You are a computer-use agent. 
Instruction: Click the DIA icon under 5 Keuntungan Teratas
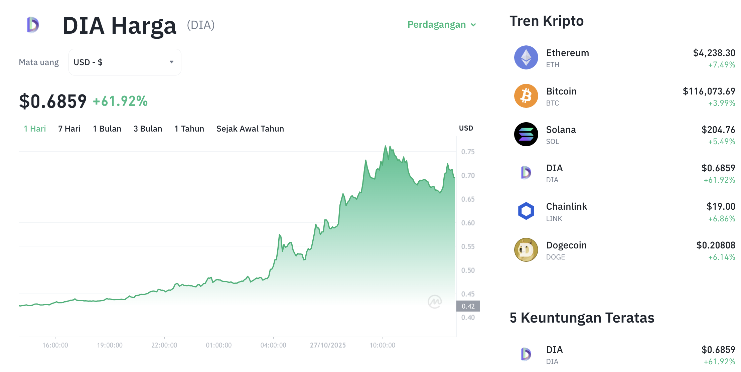pyautogui.click(x=526, y=354)
